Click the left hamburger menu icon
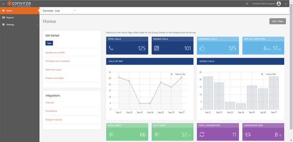 (3, 4)
